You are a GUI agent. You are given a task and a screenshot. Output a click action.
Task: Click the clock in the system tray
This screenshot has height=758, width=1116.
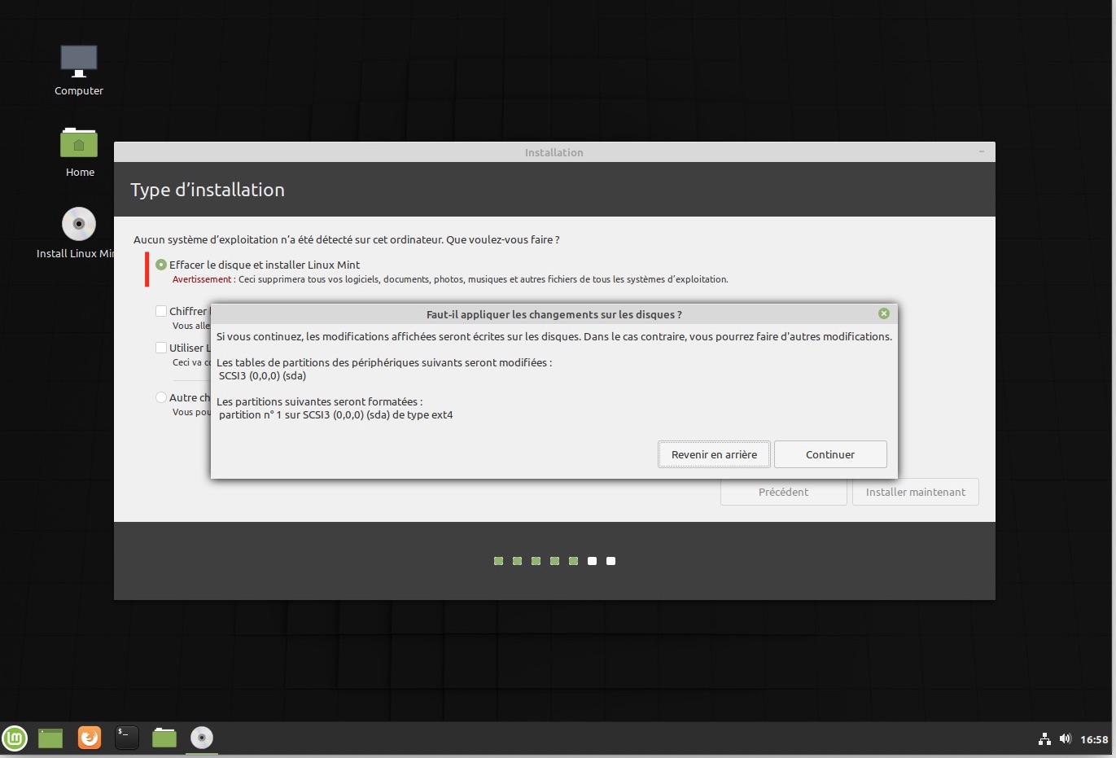(x=1094, y=739)
